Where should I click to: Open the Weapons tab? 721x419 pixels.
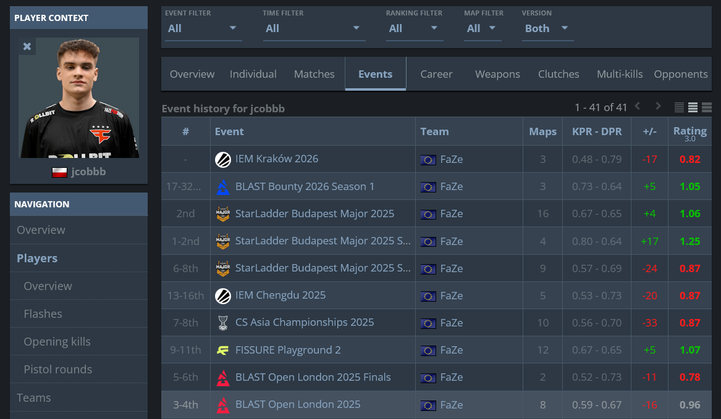[x=497, y=74]
